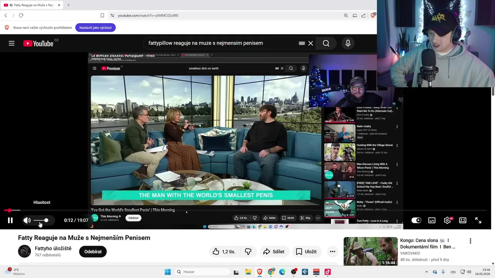Mute the video with speaker icon
495x278 pixels.
point(27,220)
